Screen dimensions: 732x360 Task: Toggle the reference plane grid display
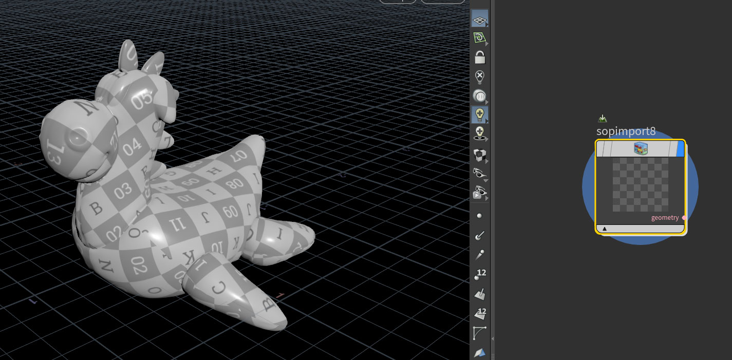pos(479,19)
